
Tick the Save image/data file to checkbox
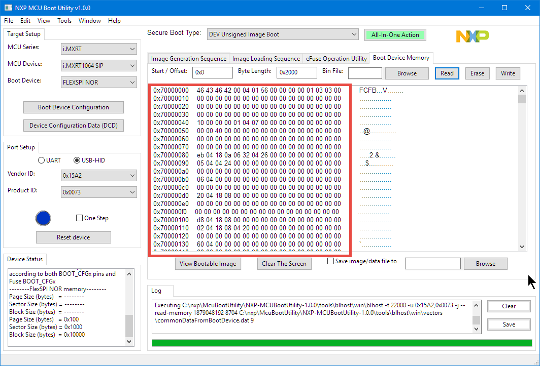pos(331,261)
